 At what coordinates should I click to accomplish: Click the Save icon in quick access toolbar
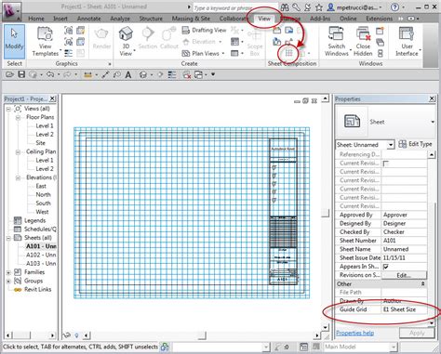tap(21, 74)
